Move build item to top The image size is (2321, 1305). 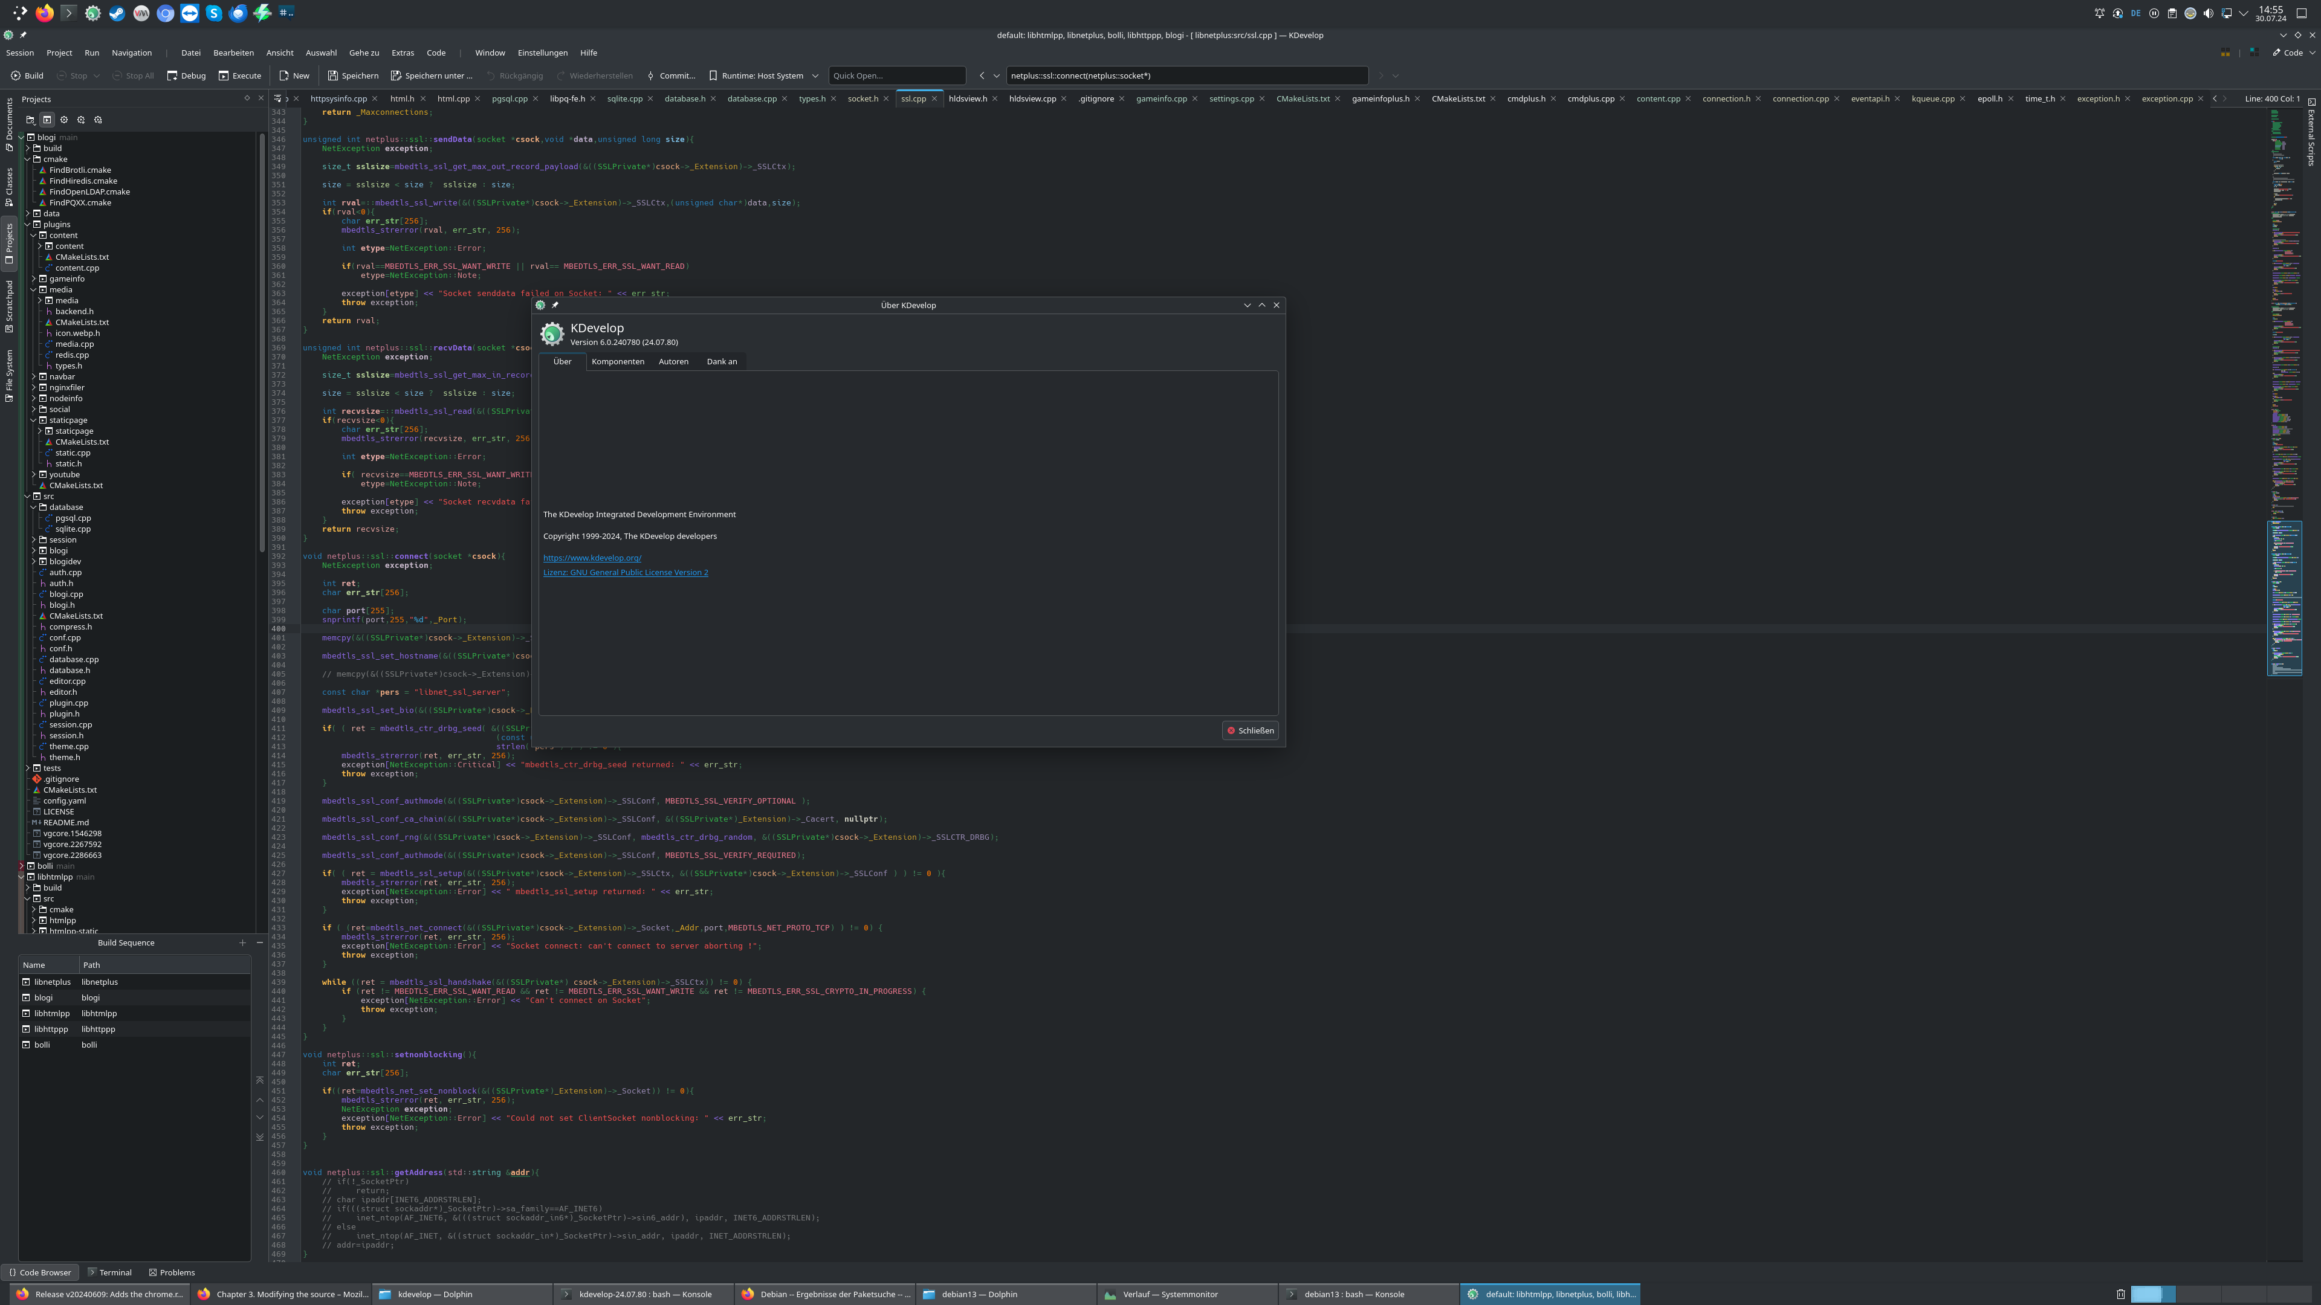tap(259, 1080)
